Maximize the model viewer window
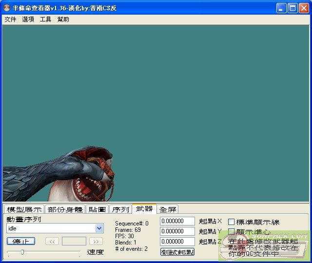The image size is (312, 263). tap(292, 8)
